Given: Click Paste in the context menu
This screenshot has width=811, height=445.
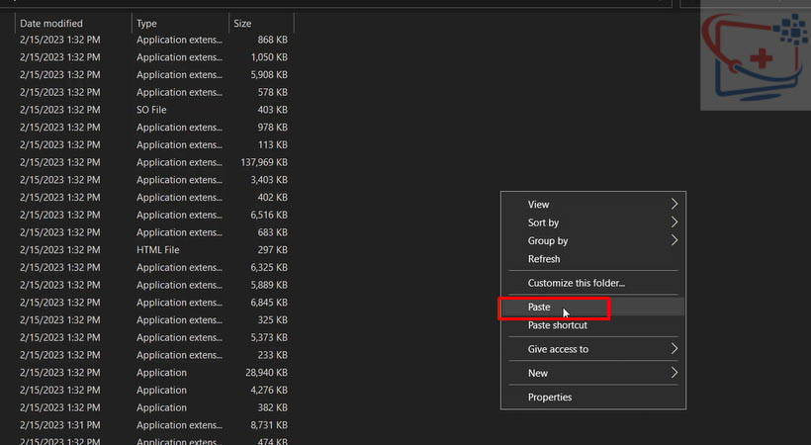Looking at the screenshot, I should point(539,308).
